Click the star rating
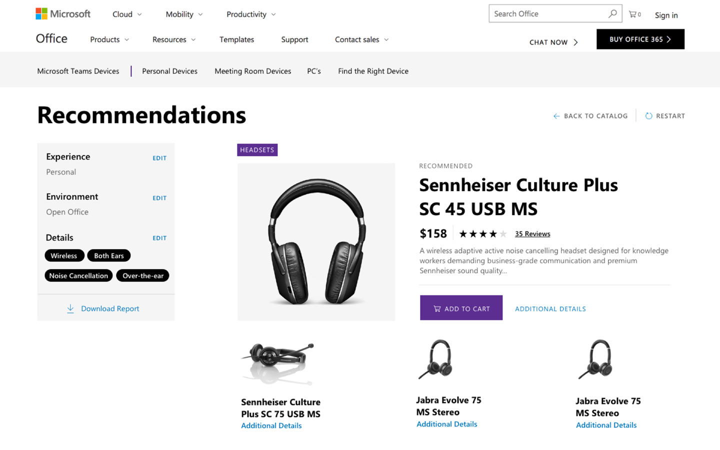 (482, 233)
